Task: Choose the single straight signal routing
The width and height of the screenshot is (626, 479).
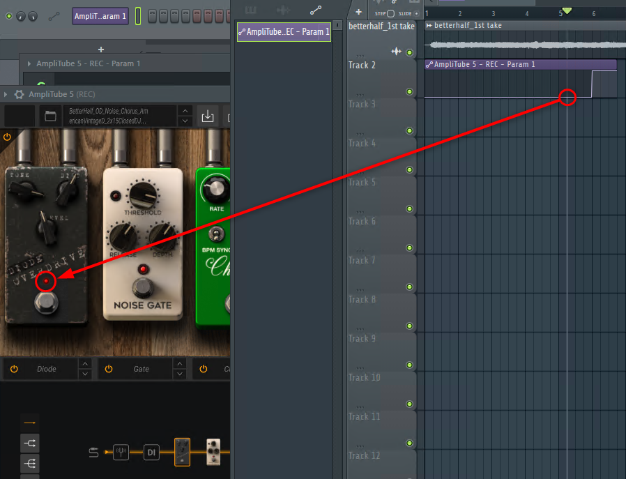Action: 30,423
